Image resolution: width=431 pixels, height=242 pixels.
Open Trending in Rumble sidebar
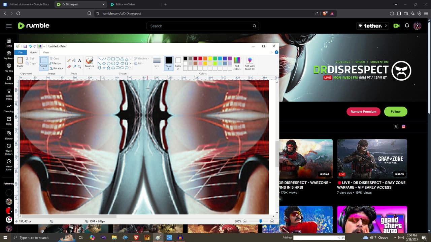click(9, 108)
